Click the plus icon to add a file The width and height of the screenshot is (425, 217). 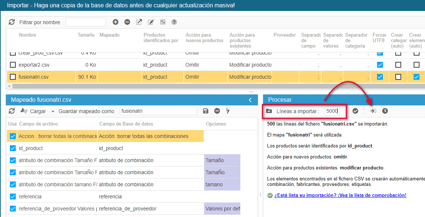point(115,22)
